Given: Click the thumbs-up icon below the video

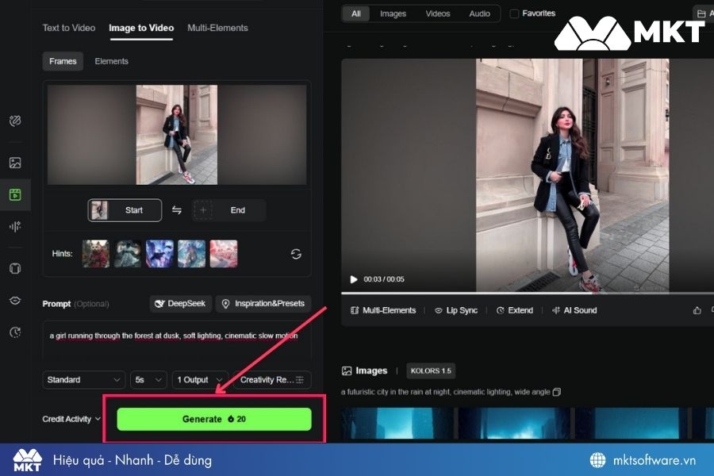Looking at the screenshot, I should (x=697, y=310).
